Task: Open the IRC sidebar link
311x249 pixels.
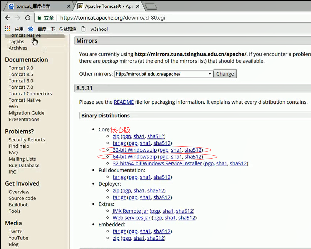Action: pos(12,172)
